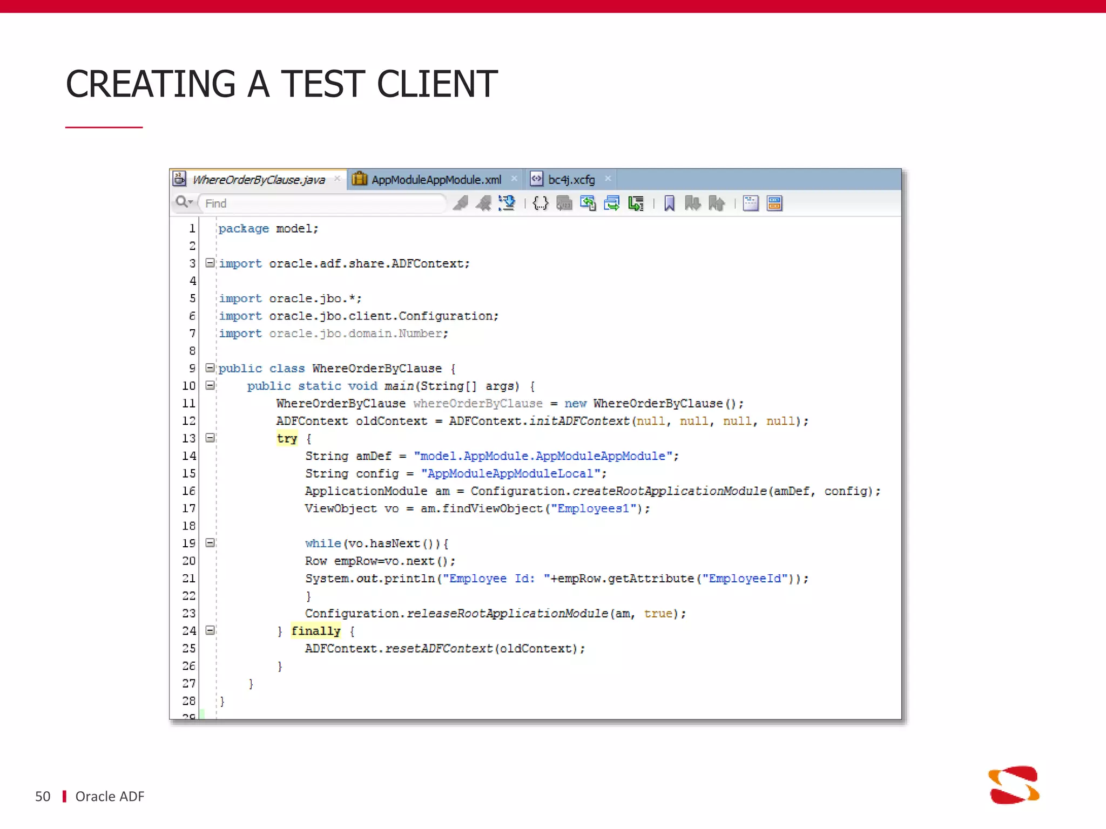
Task: Click 'initADFContext' method call
Action: point(579,421)
